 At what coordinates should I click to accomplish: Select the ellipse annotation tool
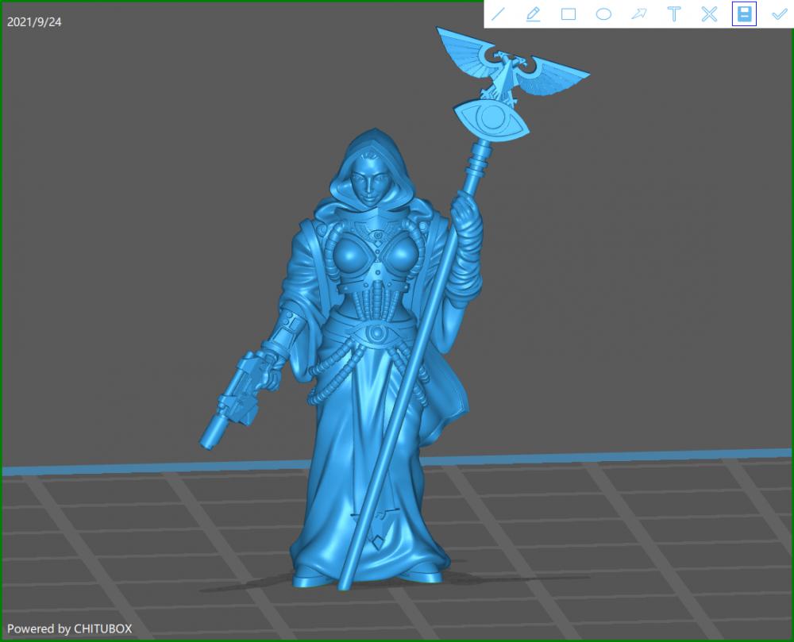[x=603, y=14]
